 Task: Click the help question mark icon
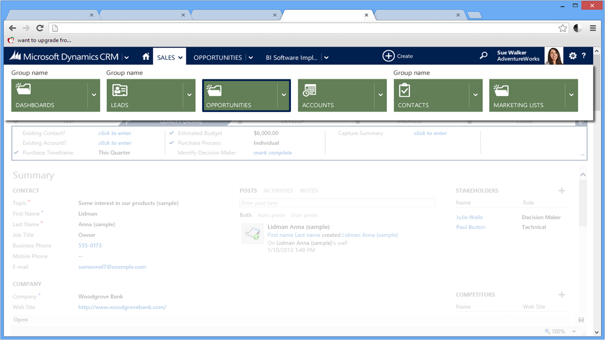click(x=584, y=56)
